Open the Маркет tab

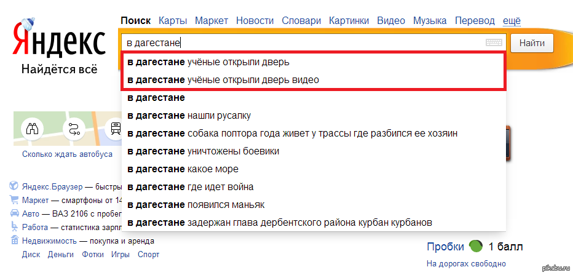(x=211, y=21)
